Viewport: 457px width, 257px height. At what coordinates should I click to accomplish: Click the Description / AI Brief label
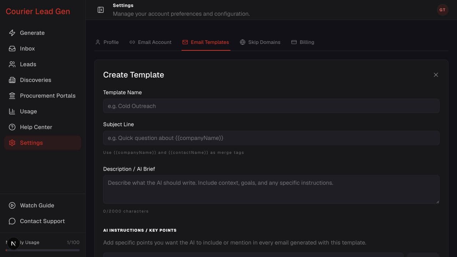(129, 169)
